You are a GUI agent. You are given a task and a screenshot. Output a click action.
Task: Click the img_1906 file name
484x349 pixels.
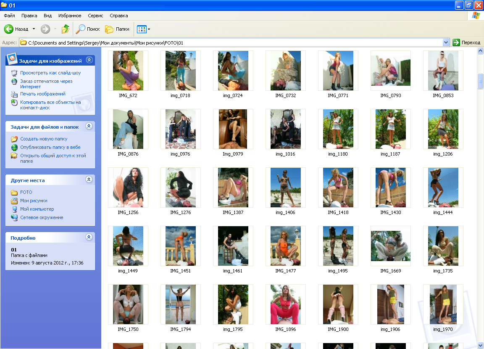click(x=390, y=330)
